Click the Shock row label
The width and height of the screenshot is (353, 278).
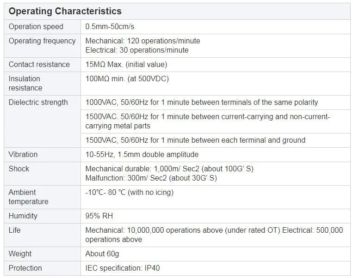pyautogui.click(x=19, y=169)
